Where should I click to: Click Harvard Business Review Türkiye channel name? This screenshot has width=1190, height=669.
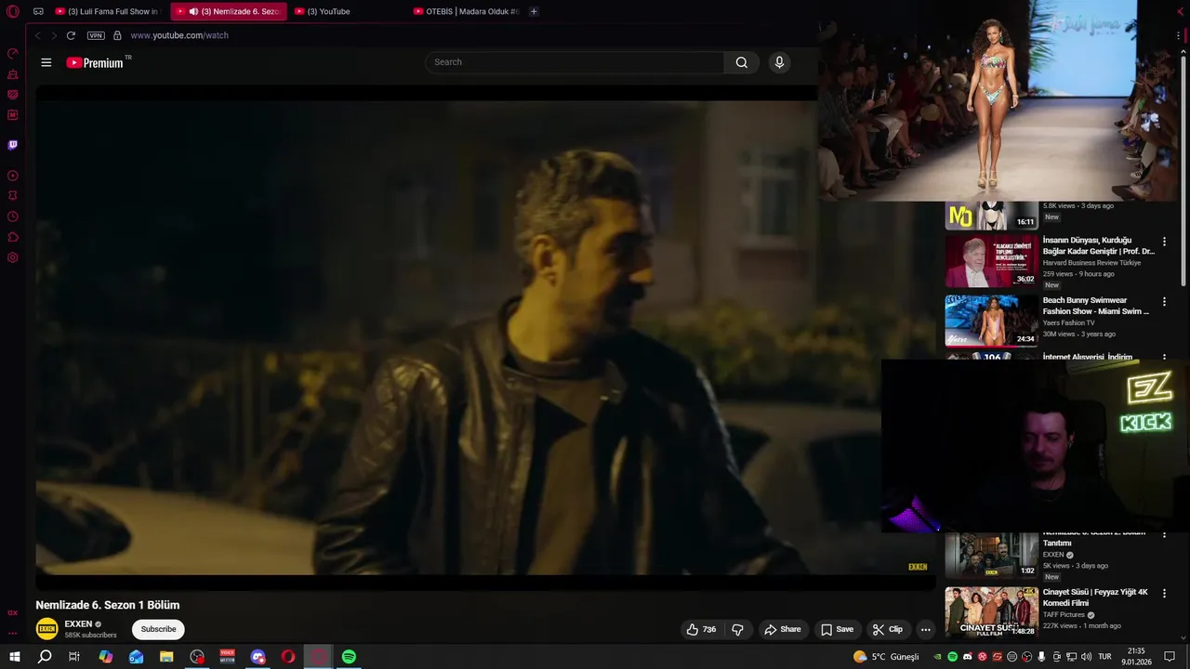click(x=1091, y=263)
